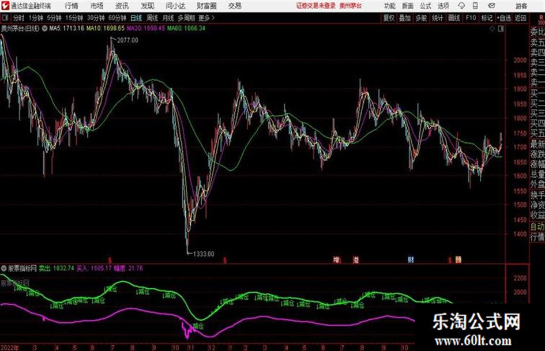Click the MA10: 1698.65 value label

(106, 28)
